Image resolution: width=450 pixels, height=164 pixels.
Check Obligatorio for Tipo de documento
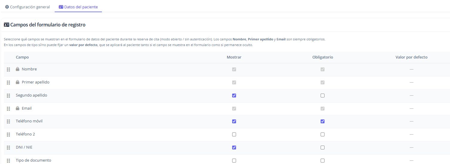pyautogui.click(x=322, y=160)
